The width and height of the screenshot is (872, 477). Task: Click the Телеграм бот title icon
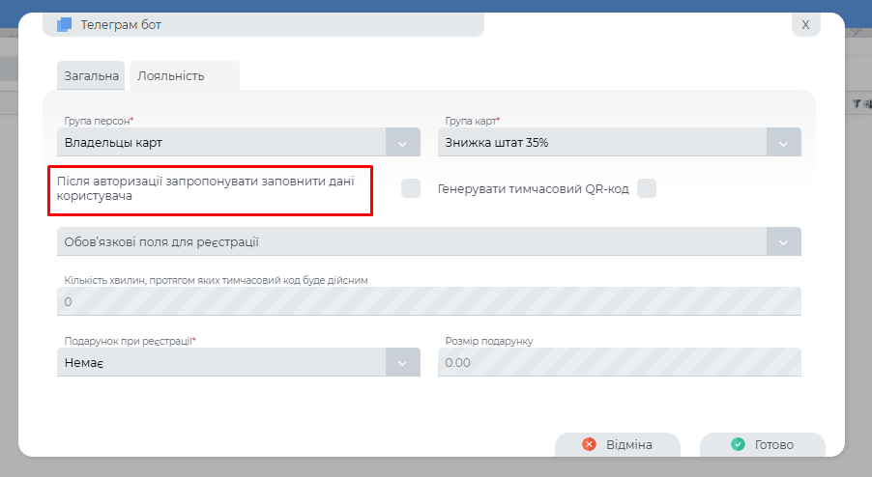click(65, 25)
